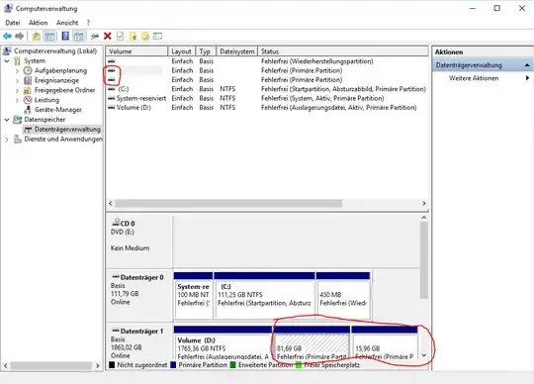Expand the Freigegebene Ordner node
The height and width of the screenshot is (384, 534).
click(17, 91)
